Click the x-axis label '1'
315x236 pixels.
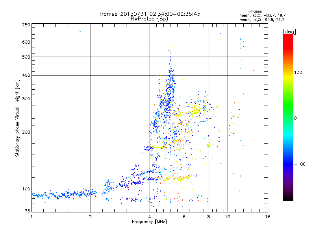[x=31, y=217]
